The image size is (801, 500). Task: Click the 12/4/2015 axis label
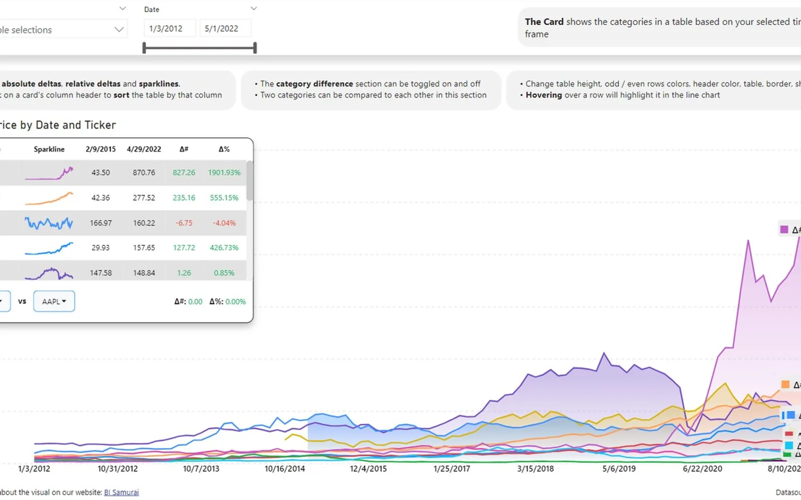coord(368,468)
